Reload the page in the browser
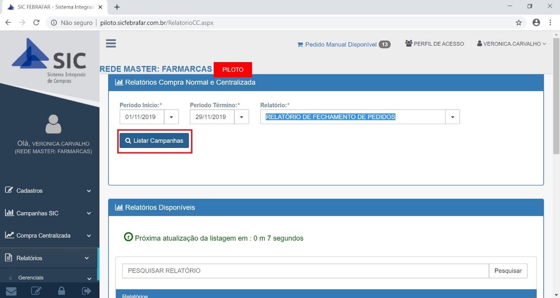 (x=36, y=23)
